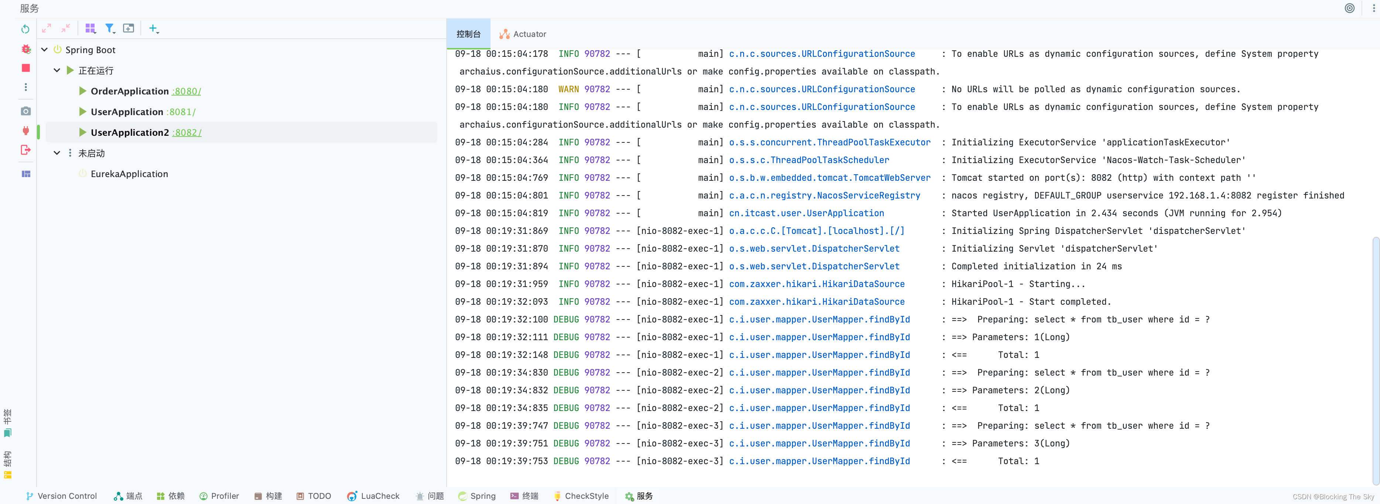This screenshot has height=504, width=1380.
Task: Open the 依赖 tool window
Action: (x=170, y=496)
